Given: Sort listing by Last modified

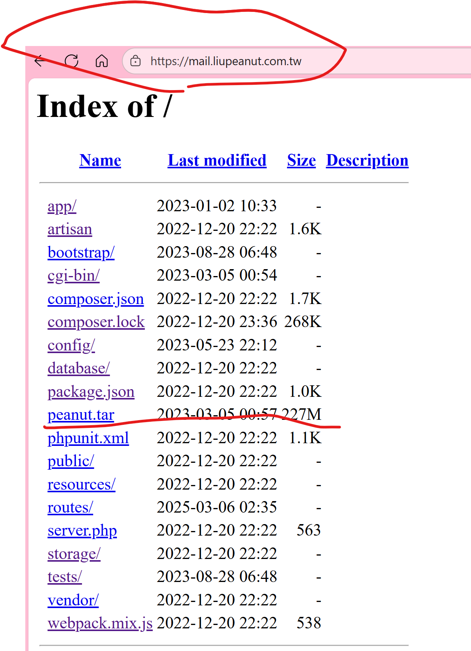Looking at the screenshot, I should pyautogui.click(x=217, y=160).
